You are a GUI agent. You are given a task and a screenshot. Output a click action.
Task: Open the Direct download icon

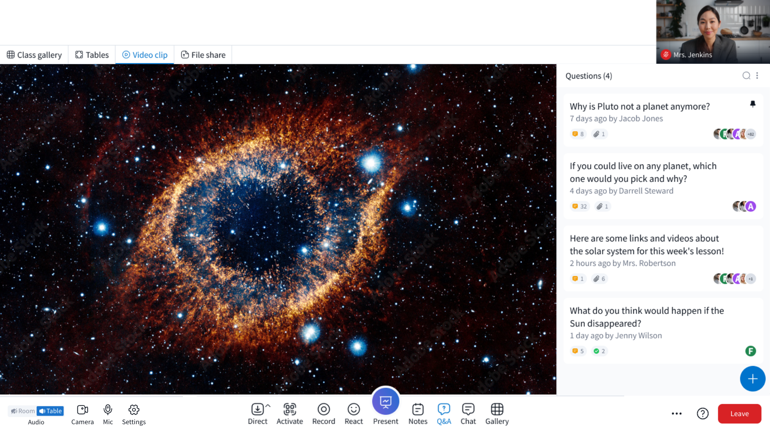click(257, 409)
